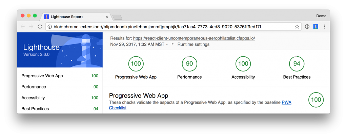Open the react-client cfapps.io results link
The image size is (347, 138).
(x=194, y=38)
